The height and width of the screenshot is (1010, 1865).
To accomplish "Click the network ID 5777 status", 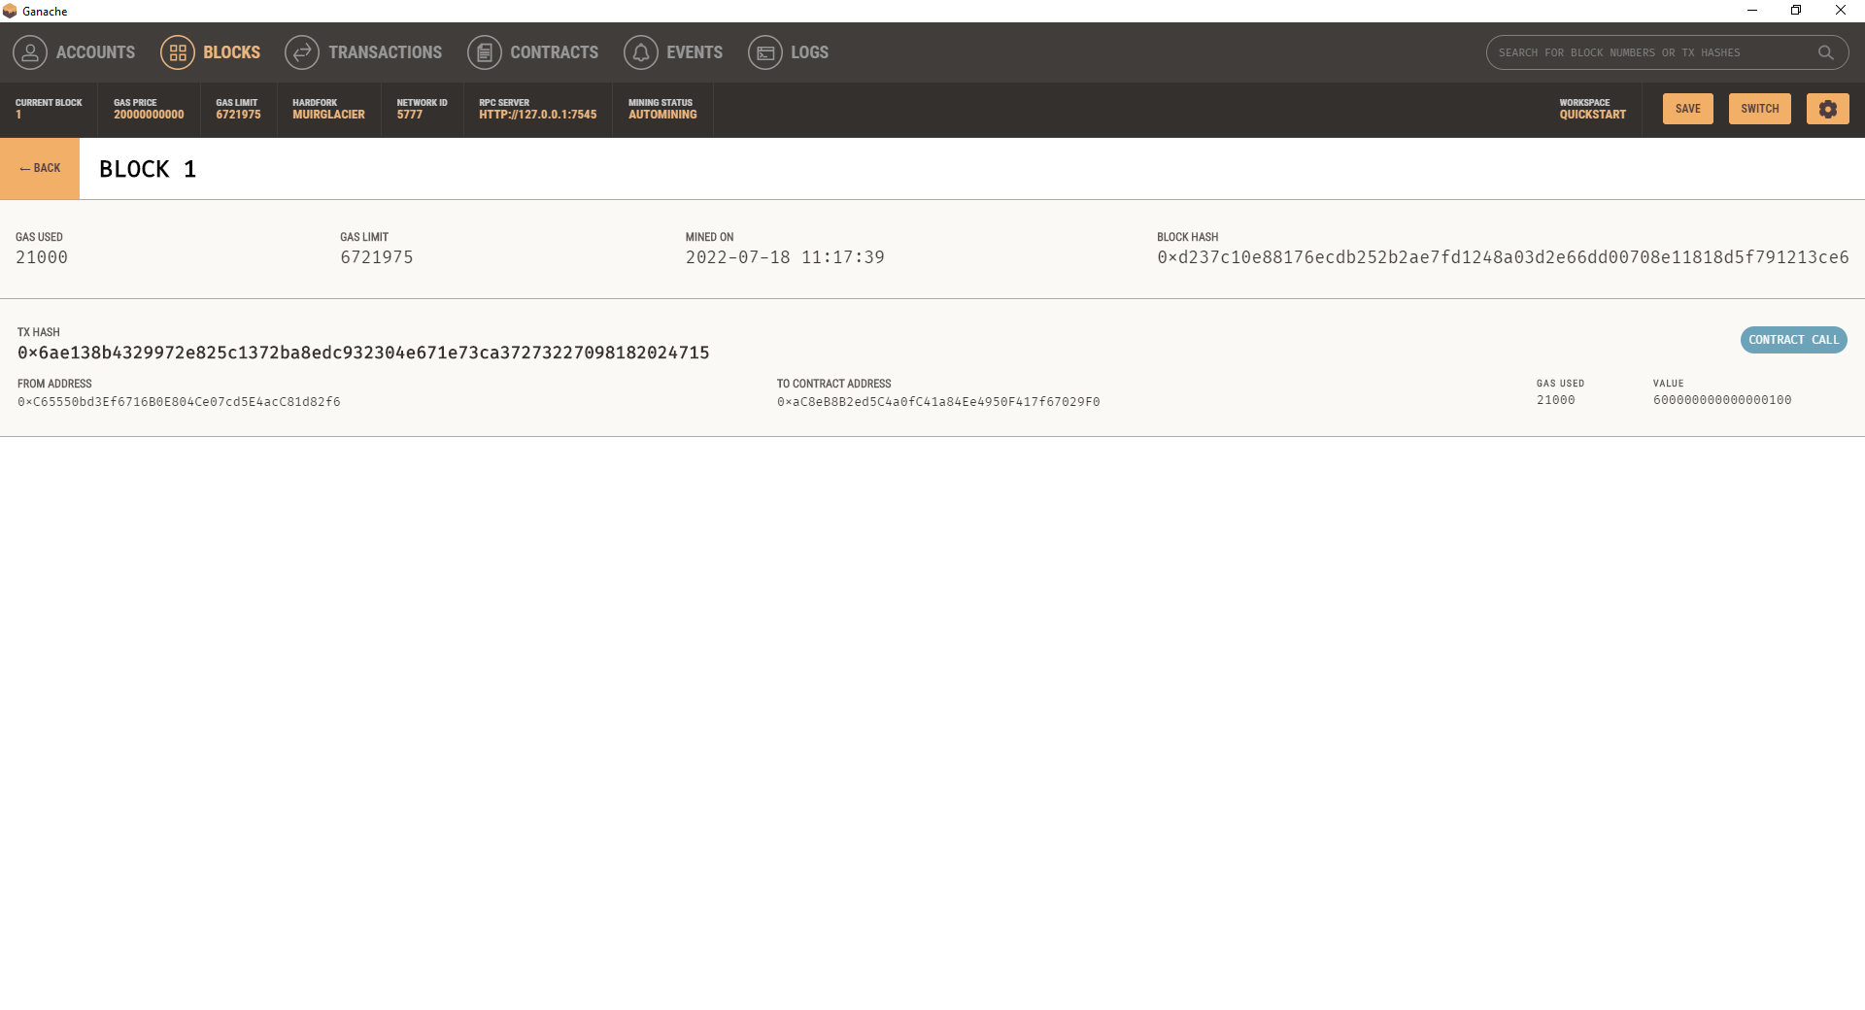I will coord(422,109).
